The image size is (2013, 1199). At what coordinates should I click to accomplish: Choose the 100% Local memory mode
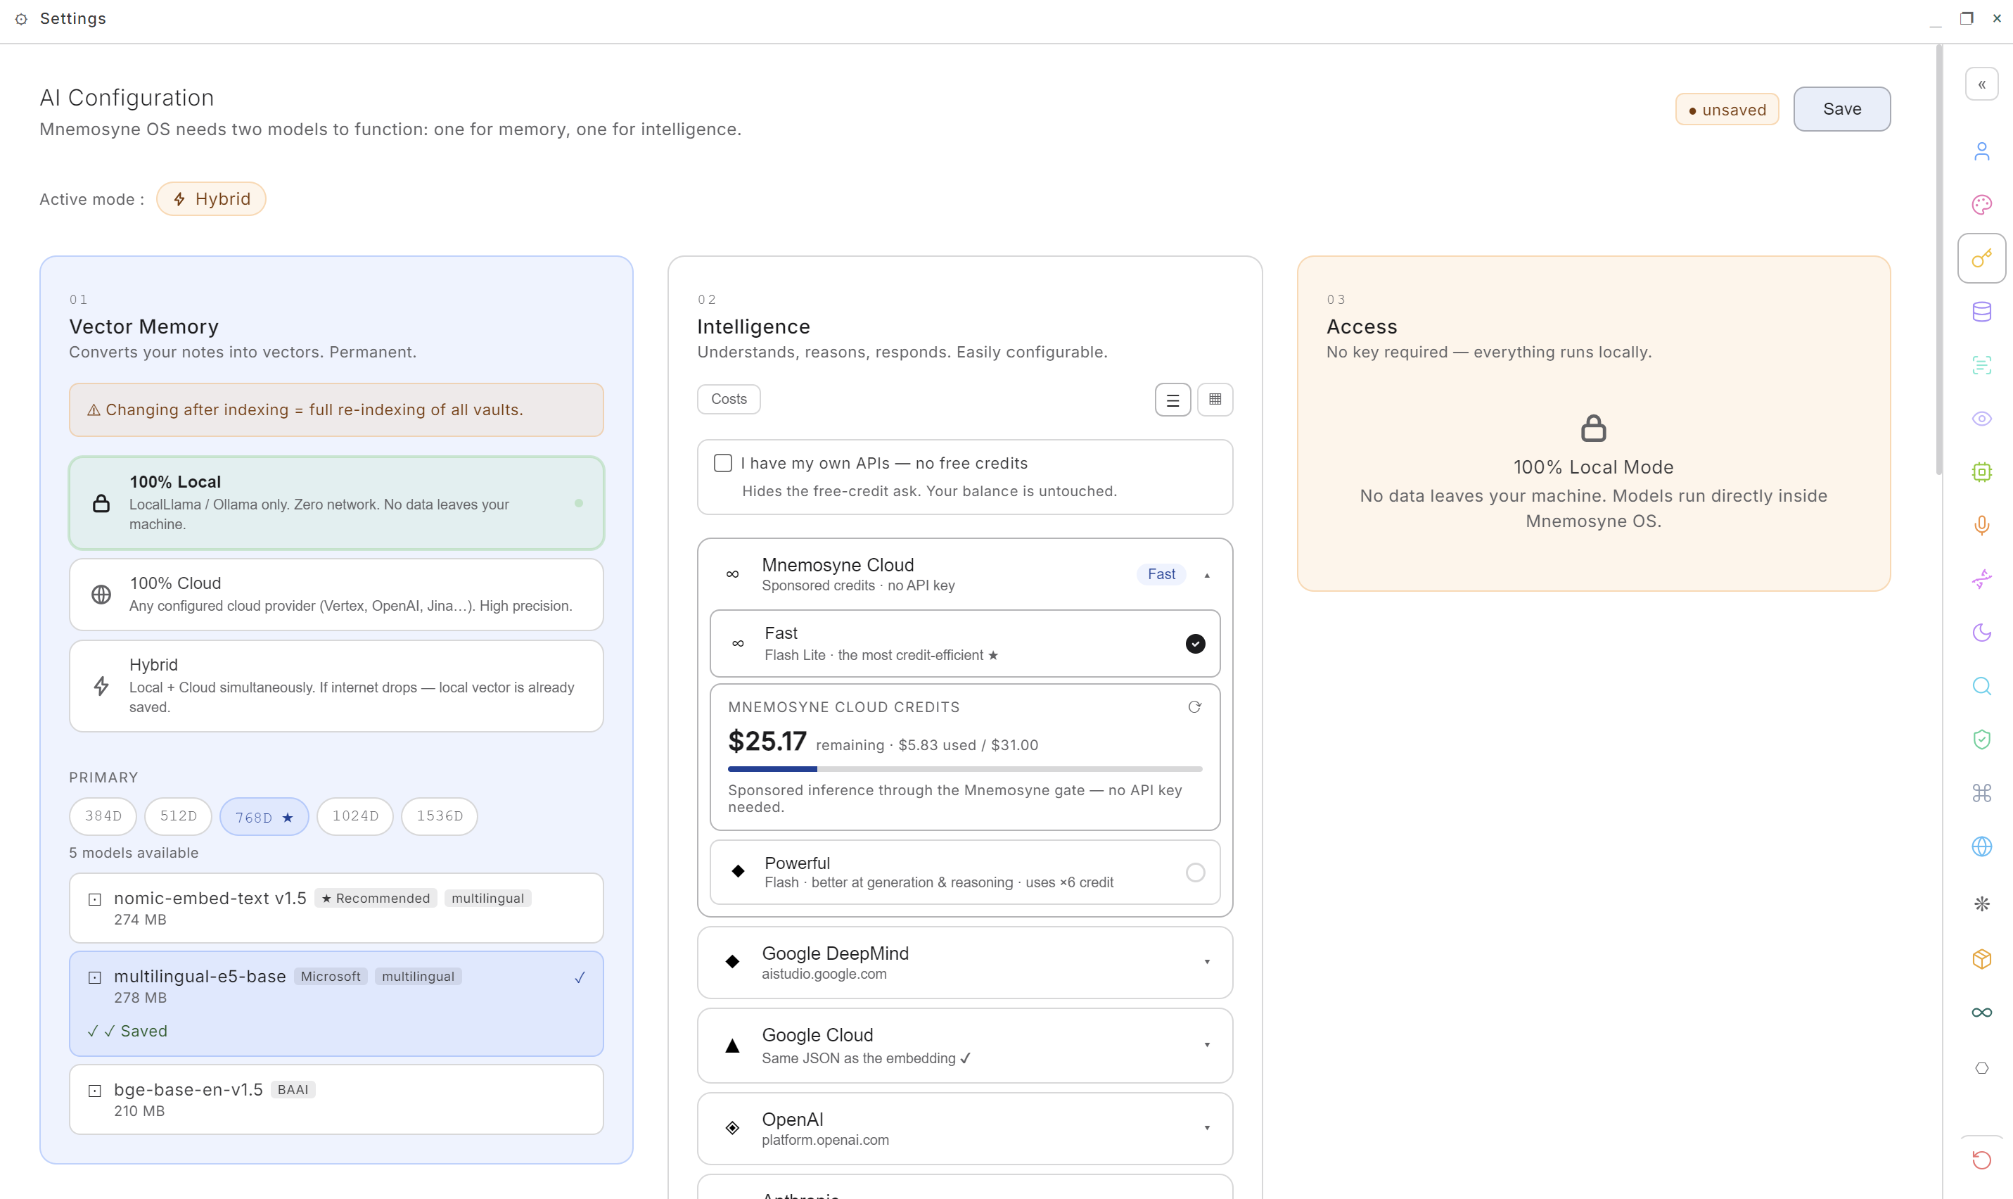(x=336, y=502)
